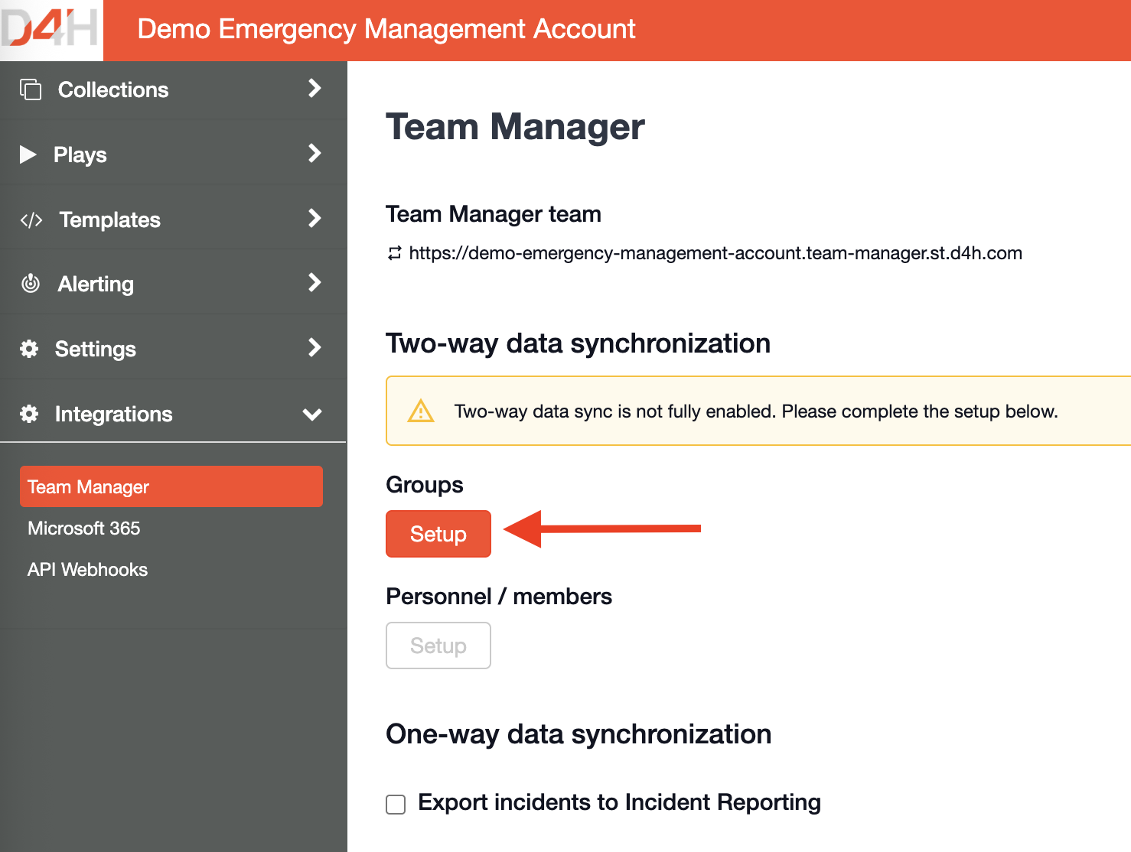Open the Alerting sidebar item

(173, 284)
